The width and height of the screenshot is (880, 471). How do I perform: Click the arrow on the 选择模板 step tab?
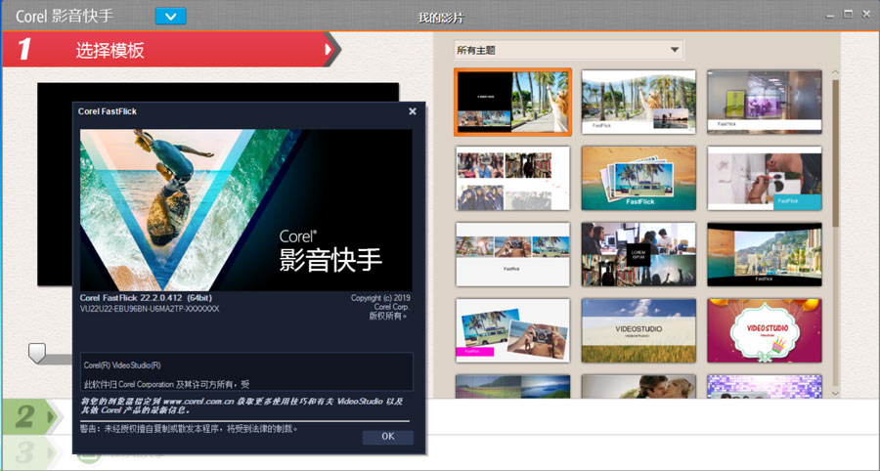[331, 49]
